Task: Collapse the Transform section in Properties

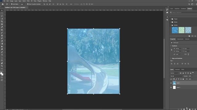Action: 171,46
